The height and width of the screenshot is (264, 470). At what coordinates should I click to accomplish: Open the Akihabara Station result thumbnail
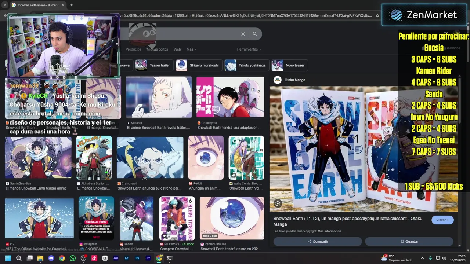94,158
